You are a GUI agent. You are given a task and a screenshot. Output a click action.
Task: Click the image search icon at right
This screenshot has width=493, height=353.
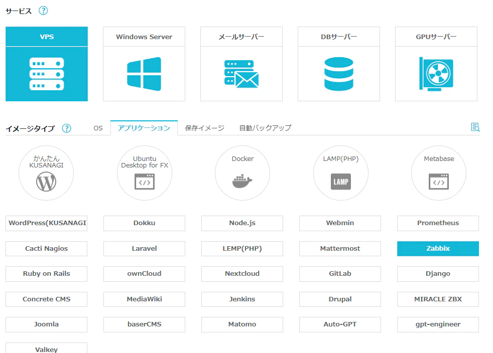pyautogui.click(x=475, y=127)
